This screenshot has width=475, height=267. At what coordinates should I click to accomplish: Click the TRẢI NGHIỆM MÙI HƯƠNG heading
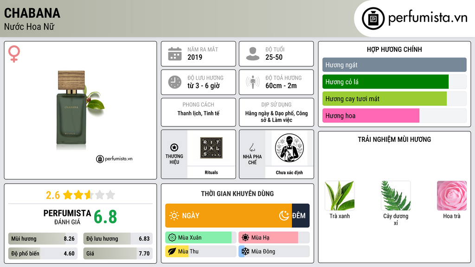point(394,140)
